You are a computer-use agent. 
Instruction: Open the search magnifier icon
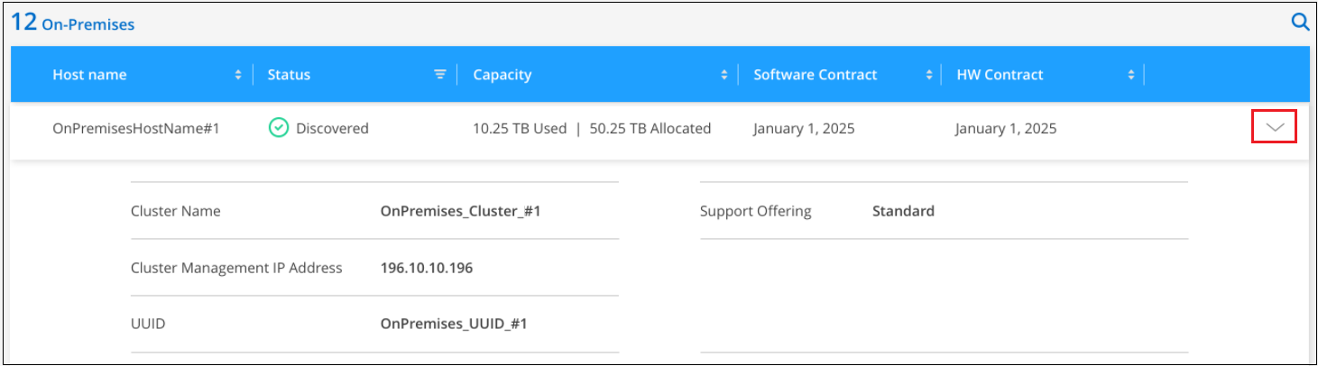1300,23
